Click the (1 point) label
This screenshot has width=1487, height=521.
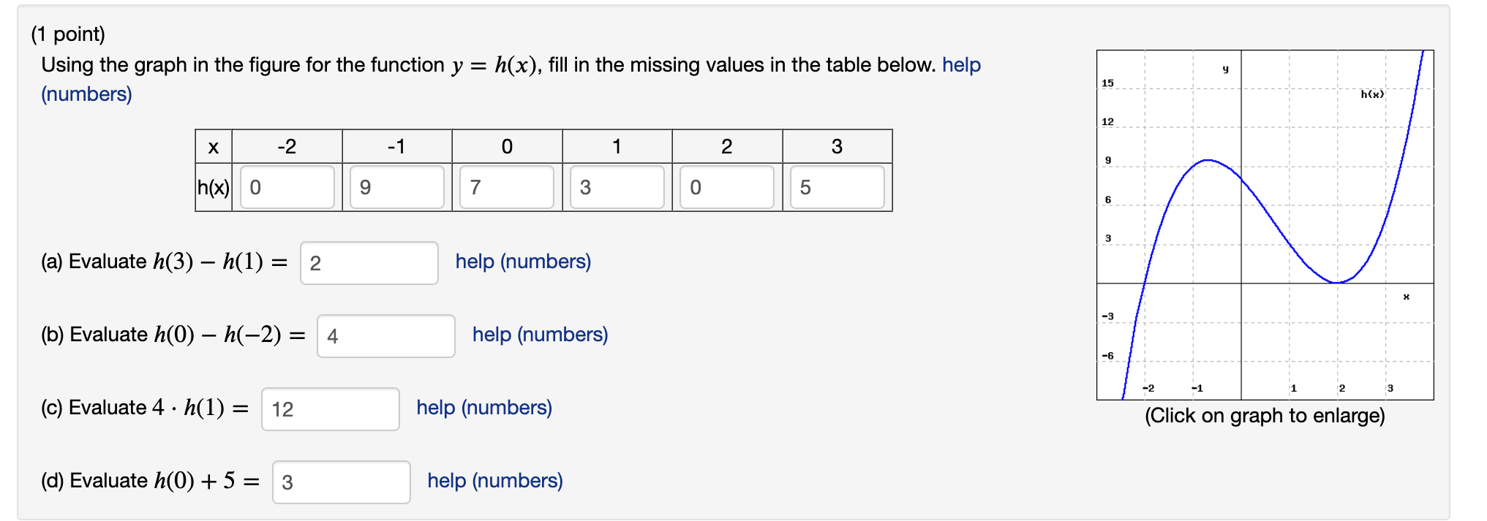click(x=67, y=33)
